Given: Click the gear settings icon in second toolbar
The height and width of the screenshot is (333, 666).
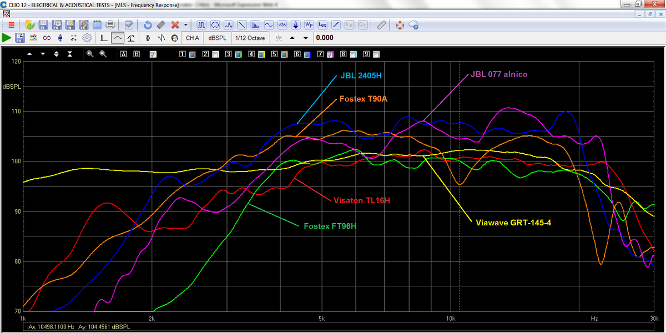Looking at the screenshot, I should pyautogui.click(x=87, y=38).
